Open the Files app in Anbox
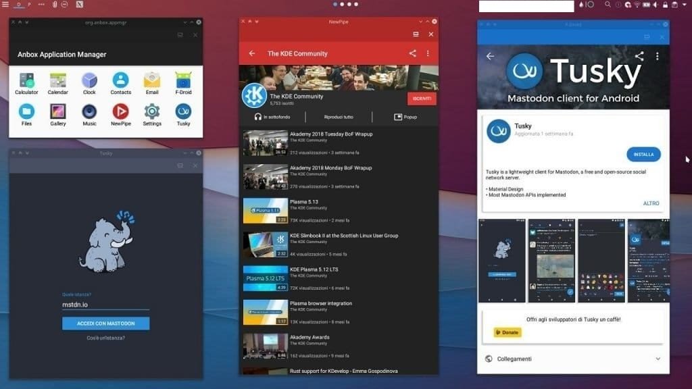This screenshot has height=389, width=692. click(x=26, y=115)
